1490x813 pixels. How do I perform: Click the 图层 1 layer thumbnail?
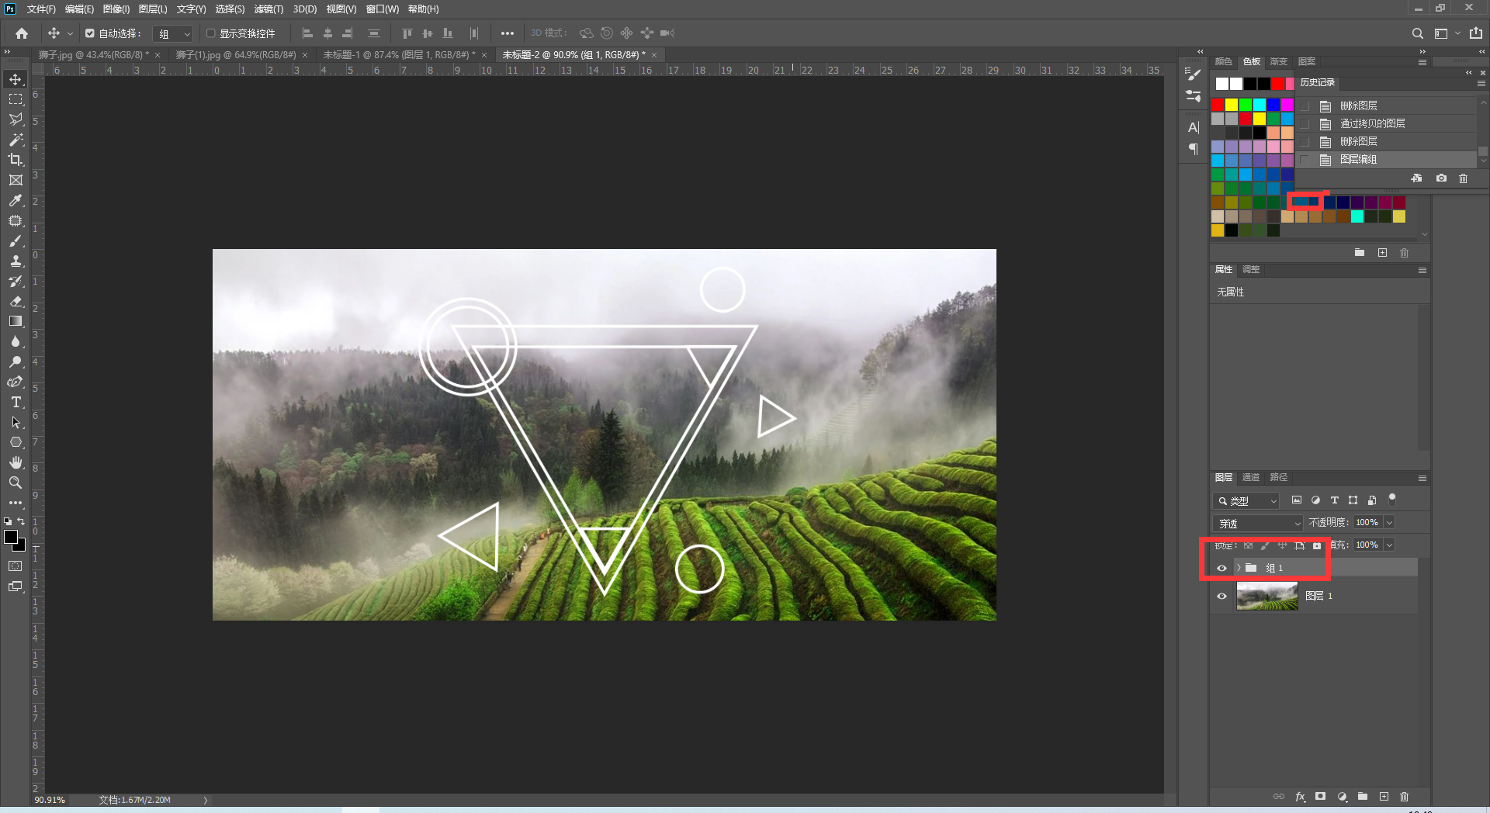[1266, 596]
